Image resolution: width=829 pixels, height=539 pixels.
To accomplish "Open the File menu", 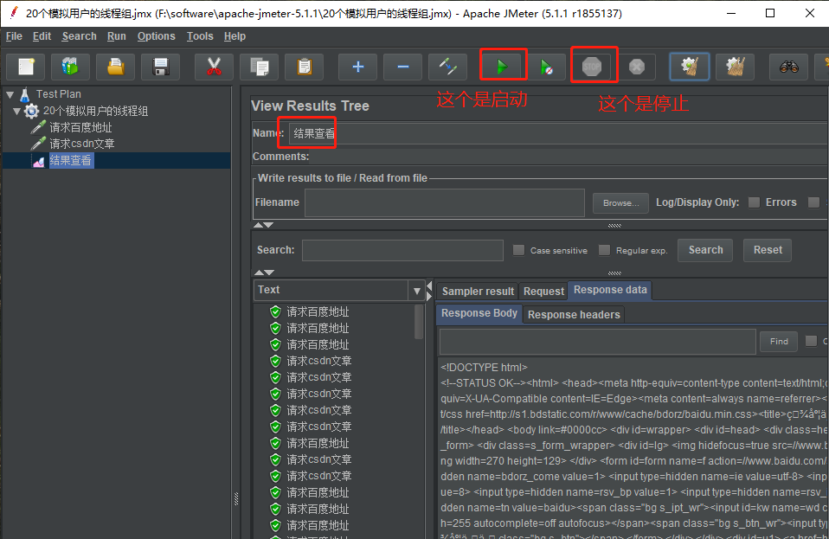I will pyautogui.click(x=14, y=36).
